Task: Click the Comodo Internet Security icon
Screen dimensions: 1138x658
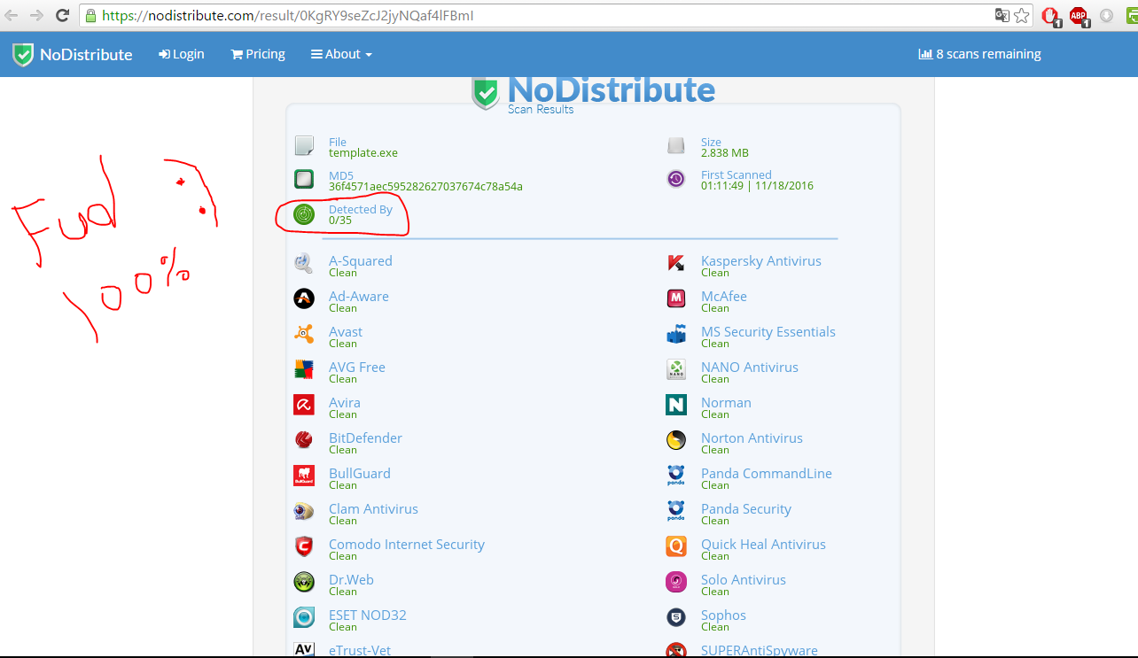Action: tap(304, 546)
